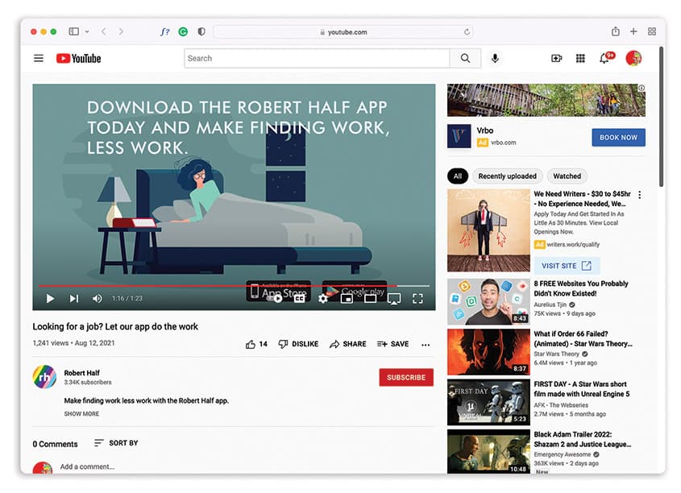The width and height of the screenshot is (681, 493).
Task: Click the DISLIKE thumbs down button
Action: click(x=298, y=344)
